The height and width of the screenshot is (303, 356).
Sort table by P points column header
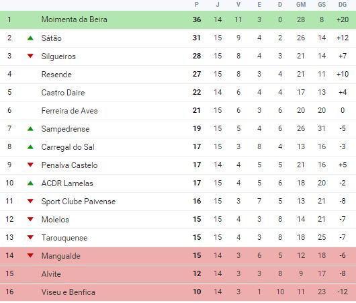[x=197, y=5]
